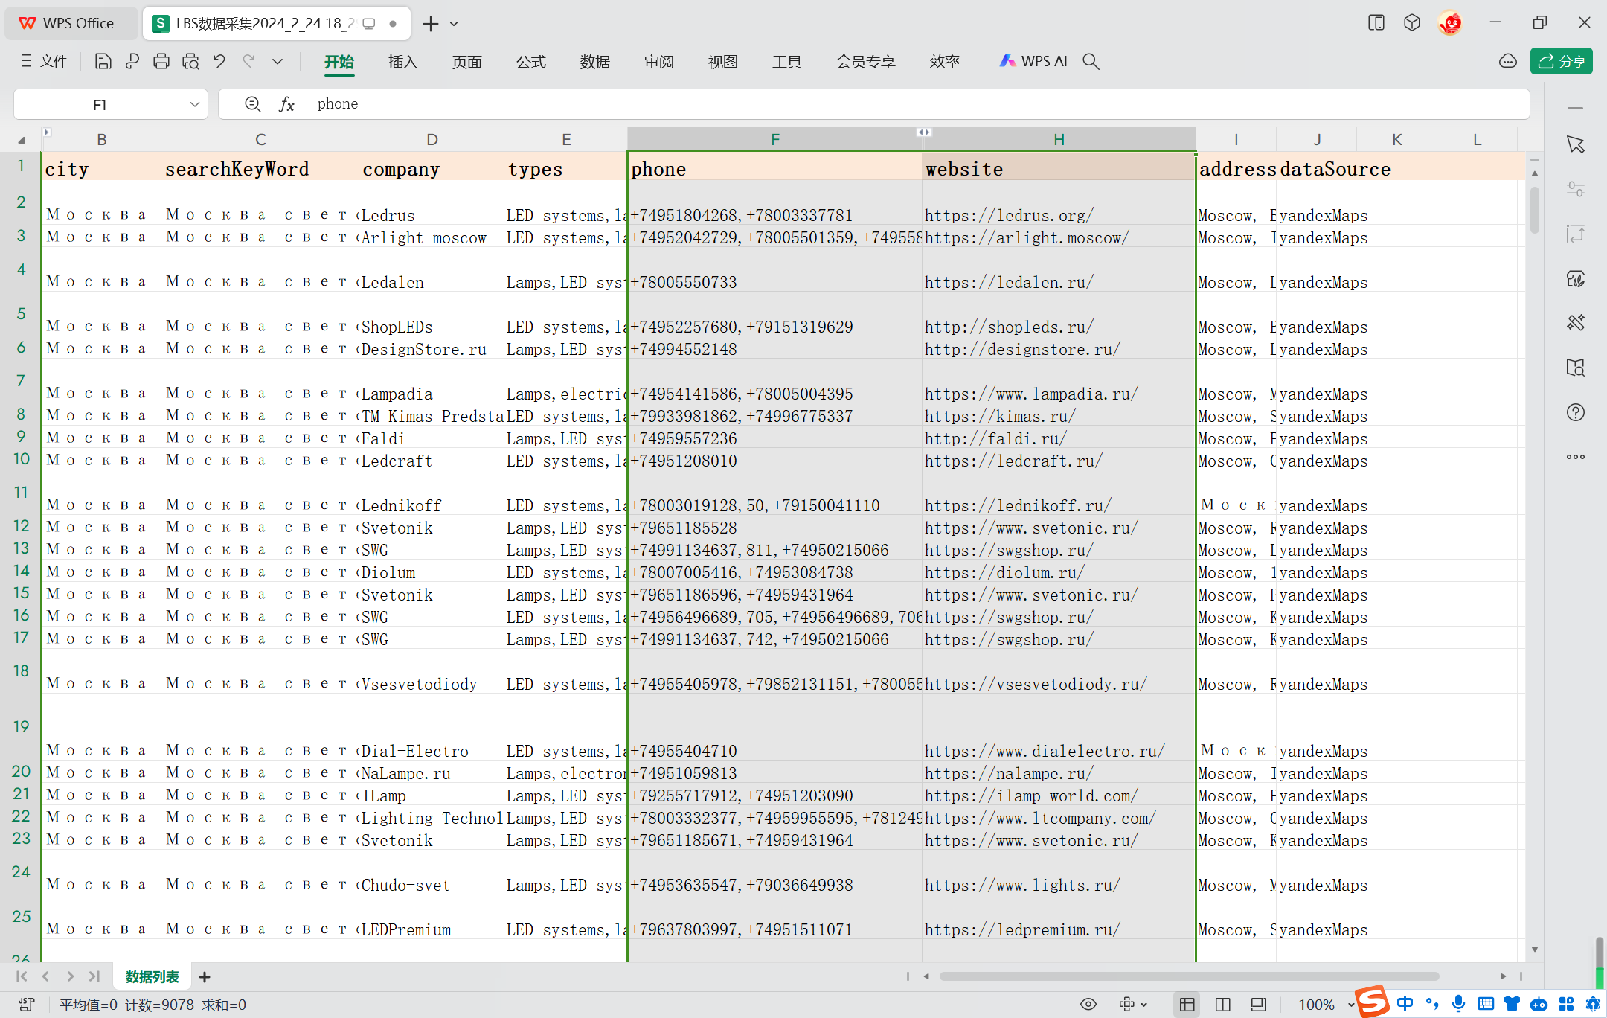Viewport: 1607px width, 1018px height.
Task: Select the 数据列表 sheet tab
Action: (152, 976)
